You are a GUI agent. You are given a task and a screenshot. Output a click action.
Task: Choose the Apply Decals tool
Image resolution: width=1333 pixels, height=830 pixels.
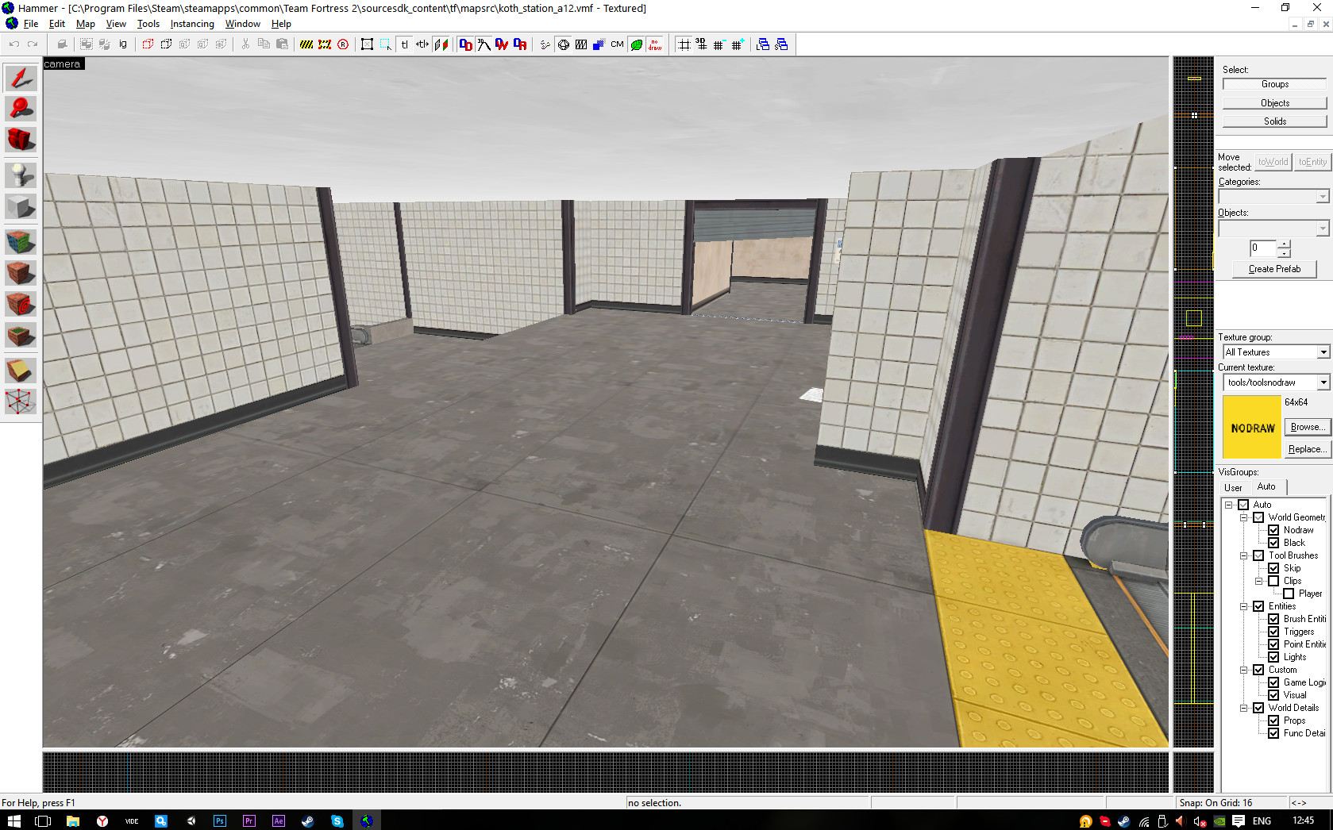click(21, 304)
